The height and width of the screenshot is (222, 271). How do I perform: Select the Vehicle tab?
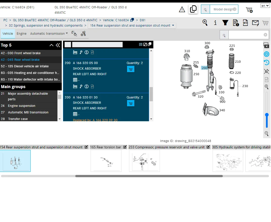pos(8,34)
